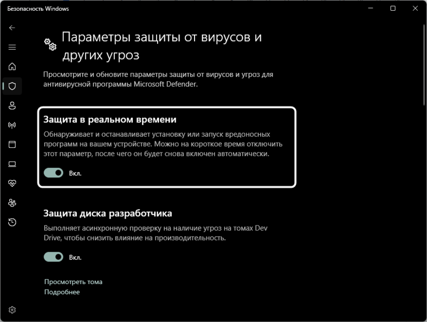Open Device performance & health heart icon

[x=12, y=183]
